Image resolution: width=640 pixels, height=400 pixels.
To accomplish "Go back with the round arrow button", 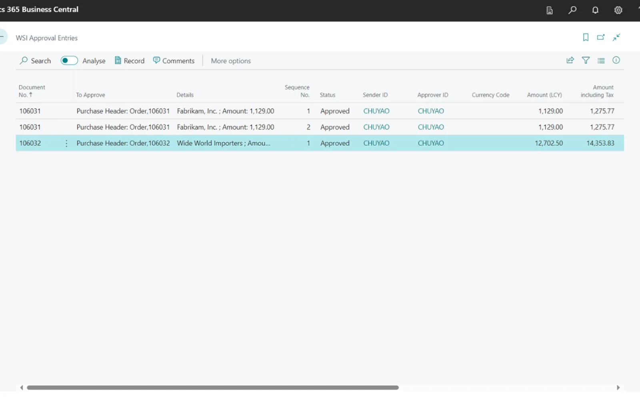I will coord(2,36).
